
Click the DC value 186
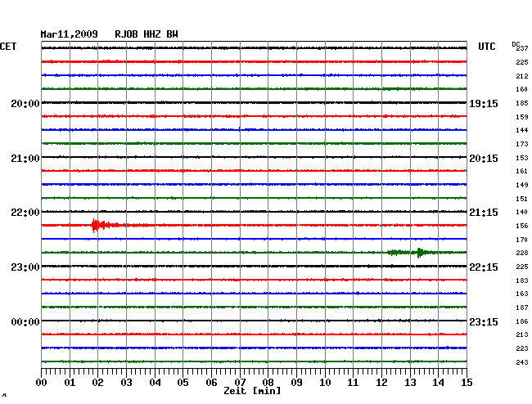(x=522, y=321)
